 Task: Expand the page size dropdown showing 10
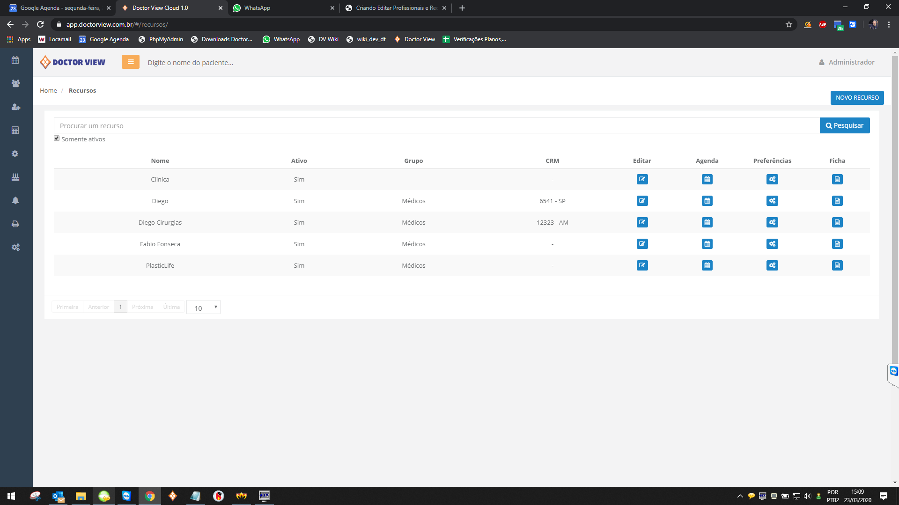pyautogui.click(x=203, y=307)
